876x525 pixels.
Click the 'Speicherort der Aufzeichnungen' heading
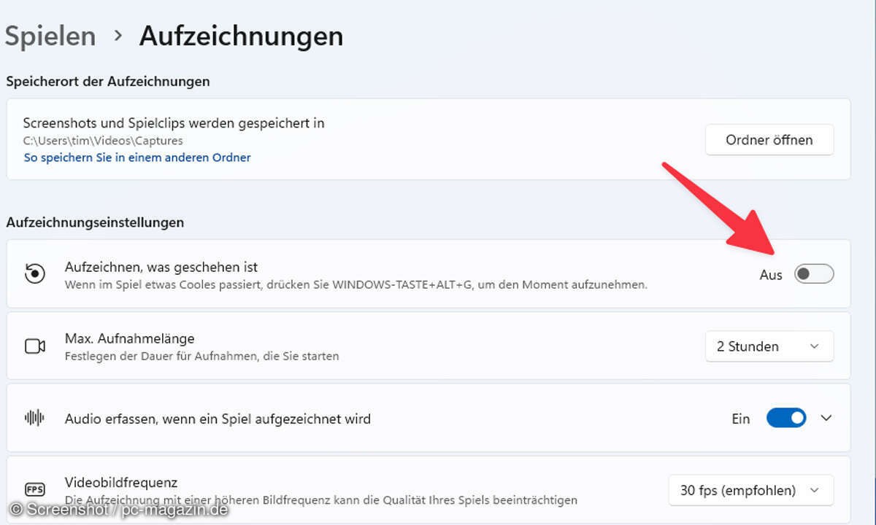pyautogui.click(x=108, y=82)
